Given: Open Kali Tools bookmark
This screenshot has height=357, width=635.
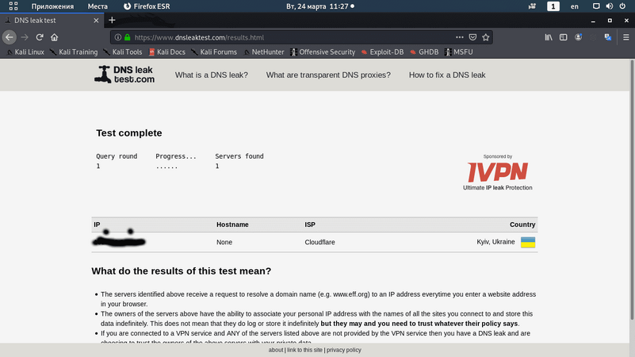Looking at the screenshot, I should 123,52.
